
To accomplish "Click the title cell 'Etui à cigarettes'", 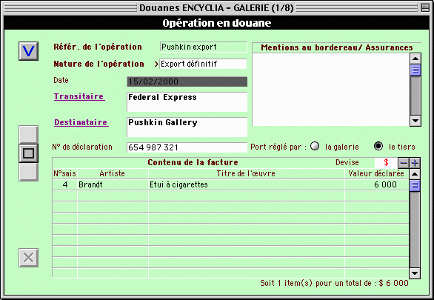I will [247, 184].
